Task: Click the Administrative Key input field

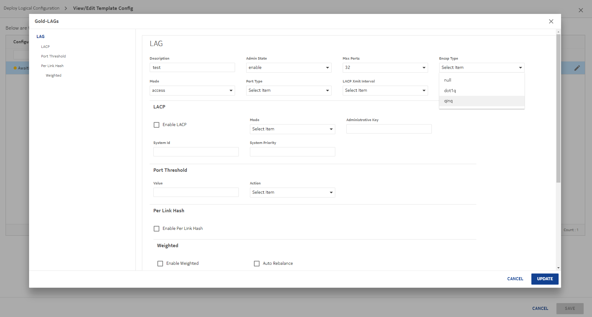Action: 389,129
